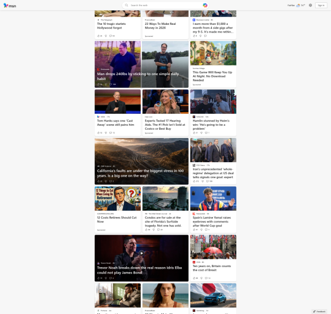Open 'Experts Tested 17 Hearing Aids' ad headline
This screenshot has height=314, width=331.
[x=165, y=125]
